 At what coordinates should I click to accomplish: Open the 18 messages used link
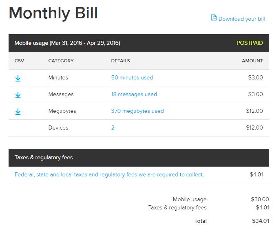pyautogui.click(x=134, y=94)
